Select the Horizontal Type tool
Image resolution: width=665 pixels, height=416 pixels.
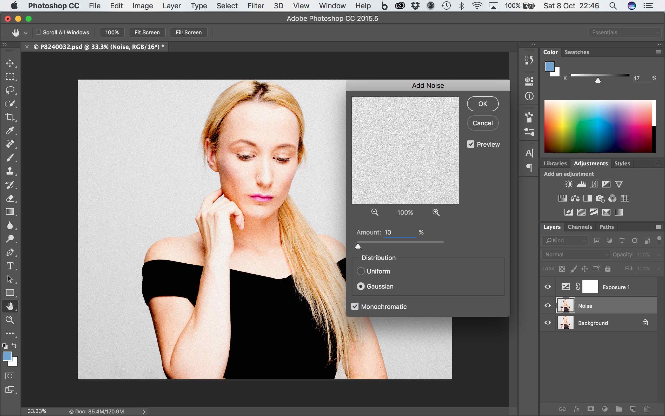pyautogui.click(x=10, y=266)
